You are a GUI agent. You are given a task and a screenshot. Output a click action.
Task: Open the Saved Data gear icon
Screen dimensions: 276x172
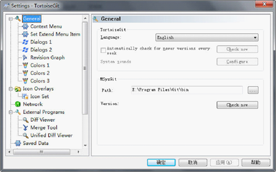(x=18, y=143)
